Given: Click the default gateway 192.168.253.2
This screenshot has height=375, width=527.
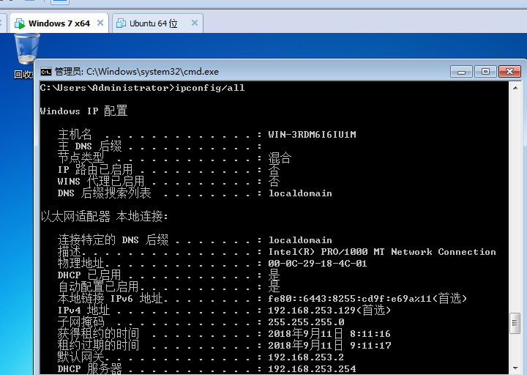Looking at the screenshot, I should tap(306, 357).
